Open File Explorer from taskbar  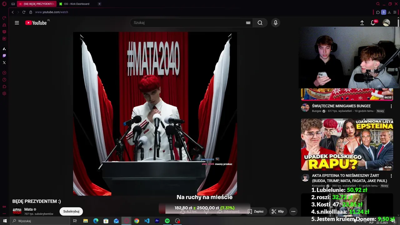pos(85,221)
